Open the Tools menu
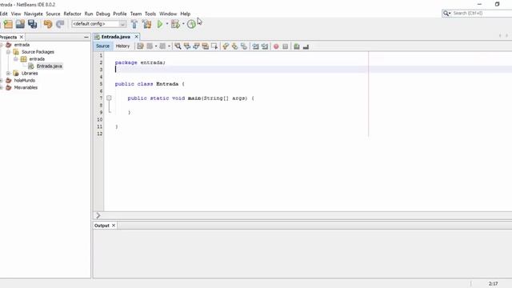 click(x=150, y=14)
